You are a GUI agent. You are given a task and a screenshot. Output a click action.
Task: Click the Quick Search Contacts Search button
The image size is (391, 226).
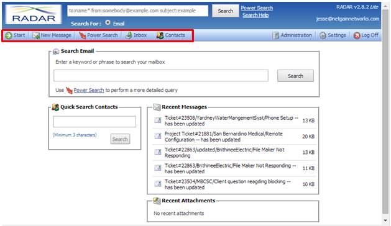[120, 139]
